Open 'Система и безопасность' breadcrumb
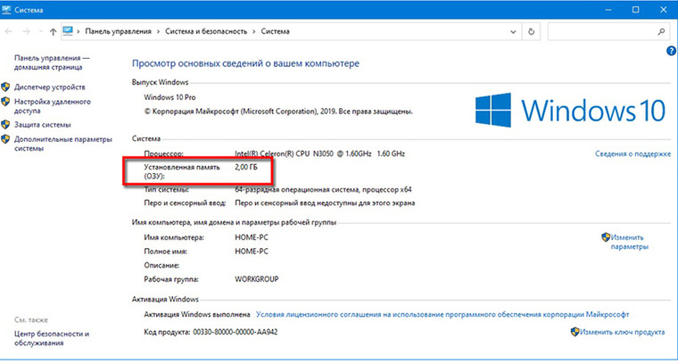This screenshot has width=678, height=364. [206, 31]
